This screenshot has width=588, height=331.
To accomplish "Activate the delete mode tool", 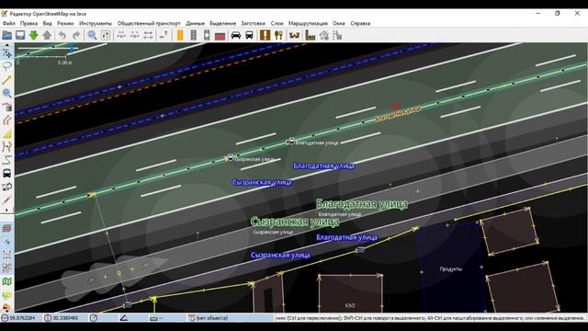I will pyautogui.click(x=6, y=107).
